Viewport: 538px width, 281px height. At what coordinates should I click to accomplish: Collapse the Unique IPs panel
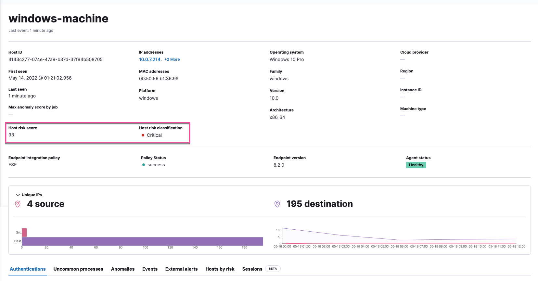(18, 195)
